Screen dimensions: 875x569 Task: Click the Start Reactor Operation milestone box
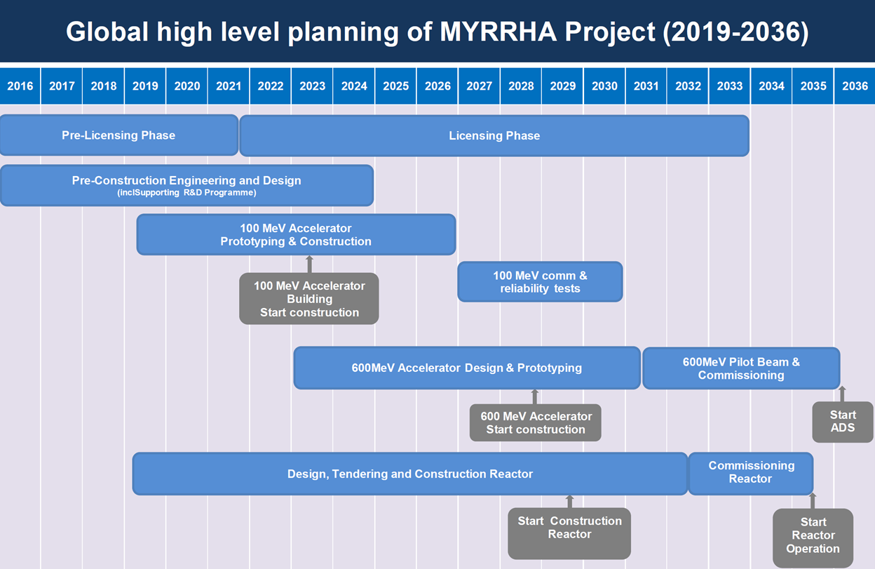pyautogui.click(x=813, y=537)
